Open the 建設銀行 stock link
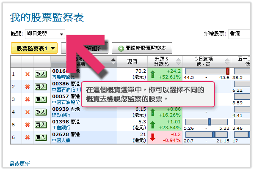Image resolution: width=254 pixels, height=169 pixels. point(61,115)
